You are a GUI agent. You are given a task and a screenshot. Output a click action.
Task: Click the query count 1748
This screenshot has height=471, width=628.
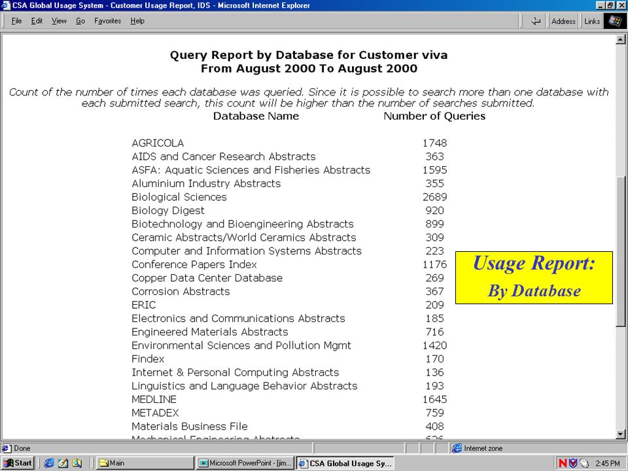434,143
